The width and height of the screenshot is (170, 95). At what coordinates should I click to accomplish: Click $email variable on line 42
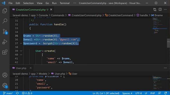[x=68, y=62]
